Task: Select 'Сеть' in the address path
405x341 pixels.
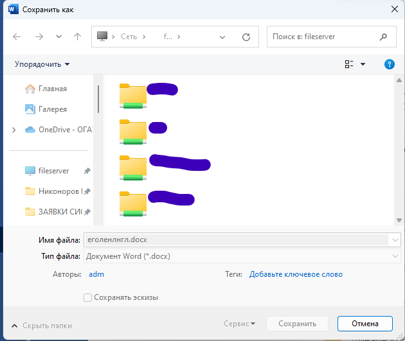Action: [x=129, y=37]
